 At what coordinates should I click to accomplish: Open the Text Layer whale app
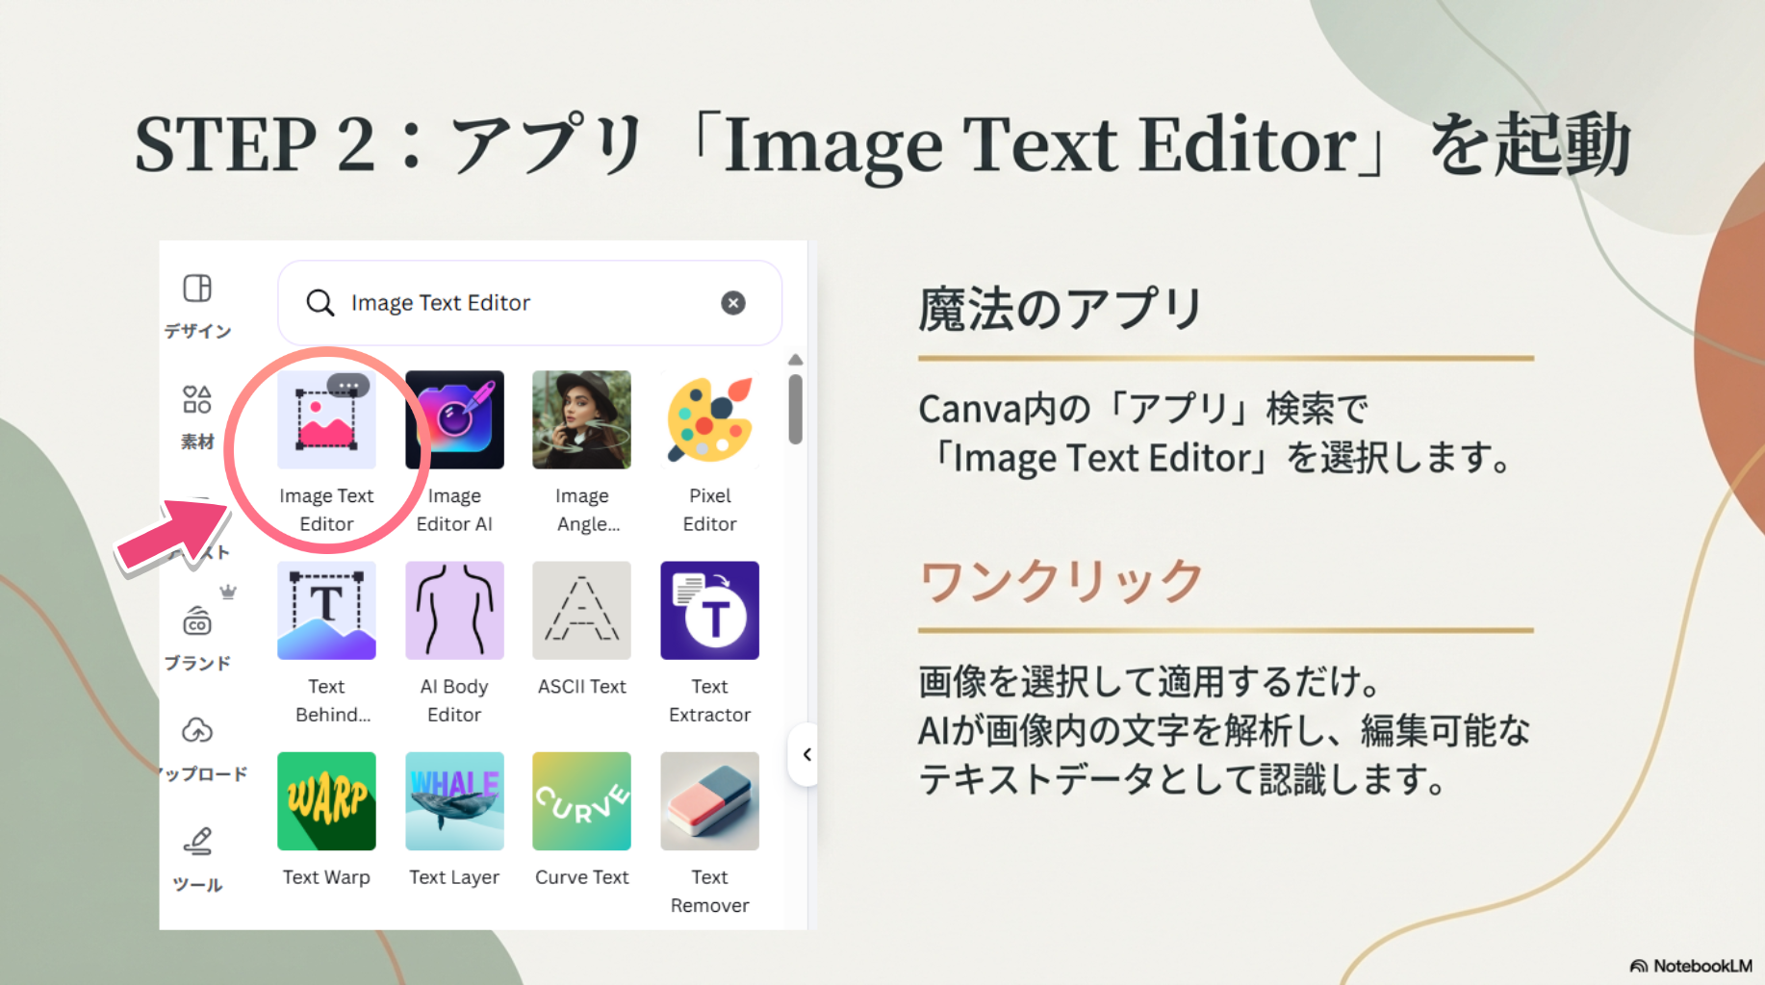click(x=454, y=801)
